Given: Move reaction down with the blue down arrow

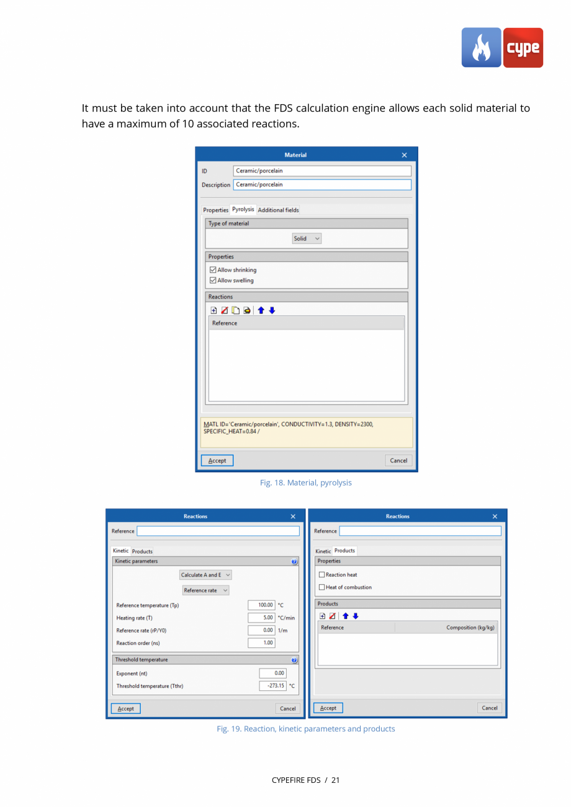Looking at the screenshot, I should (272, 310).
